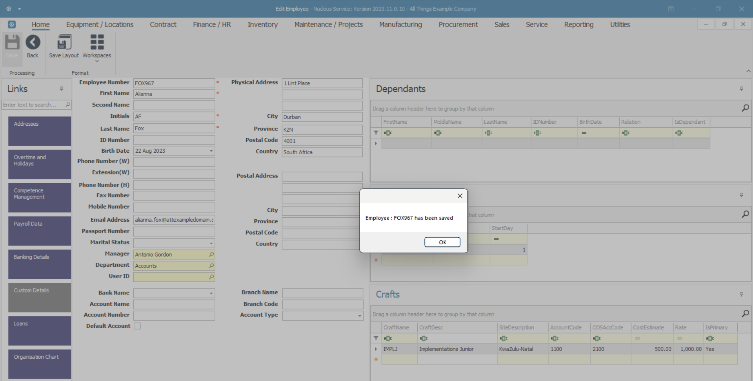Collapse the ribbon with the chevron
This screenshot has width=753, height=381.
click(x=748, y=71)
